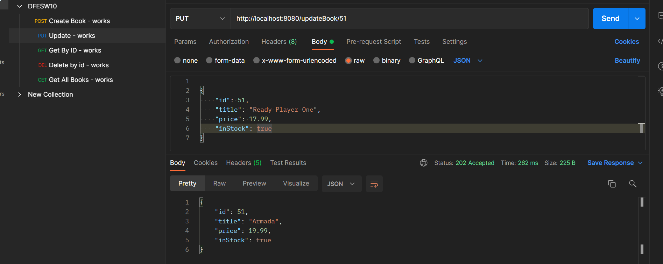This screenshot has height=264, width=663.
Task: Open the Tests tab
Action: click(x=422, y=42)
